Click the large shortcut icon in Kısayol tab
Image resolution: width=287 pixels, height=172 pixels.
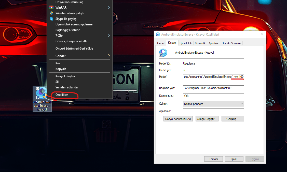coord(163,53)
